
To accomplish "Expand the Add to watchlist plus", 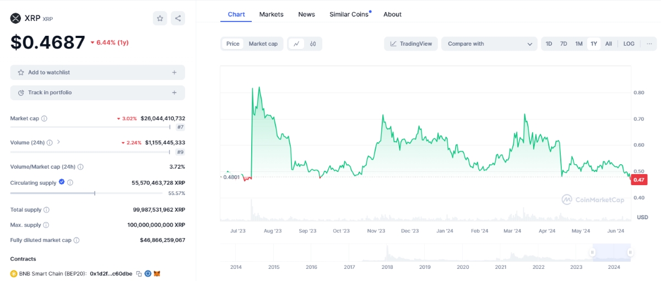I will (174, 72).
